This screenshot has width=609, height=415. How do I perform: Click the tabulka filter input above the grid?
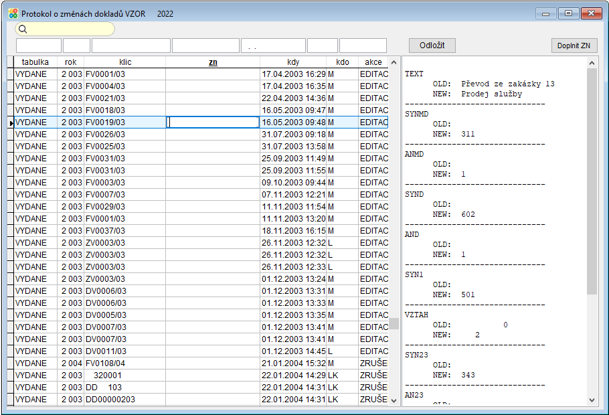click(38, 46)
